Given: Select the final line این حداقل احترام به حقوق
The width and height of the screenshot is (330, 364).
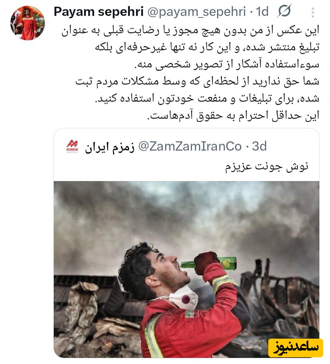Looking at the screenshot, I should click(x=233, y=115).
